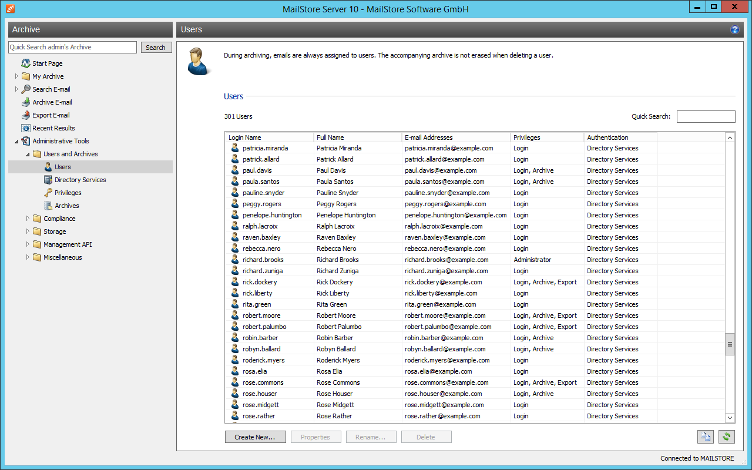The height and width of the screenshot is (470, 752).
Task: Click the Management API folder icon
Action: [37, 244]
